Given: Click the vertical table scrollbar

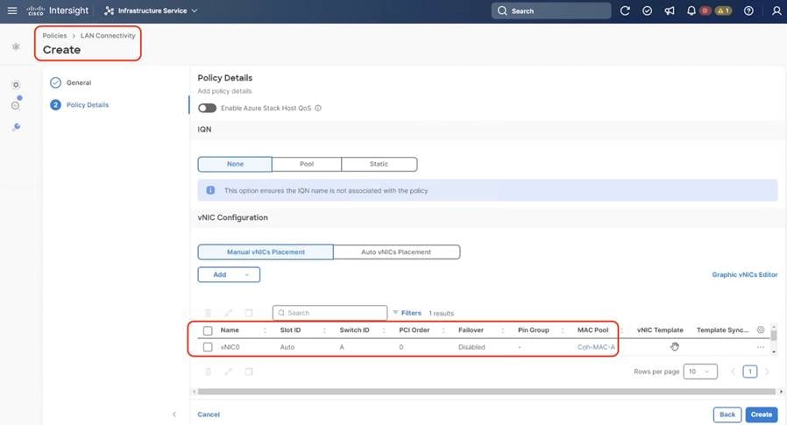Looking at the screenshot, I should (x=774, y=336).
